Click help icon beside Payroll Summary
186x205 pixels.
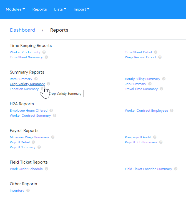tap(39, 147)
